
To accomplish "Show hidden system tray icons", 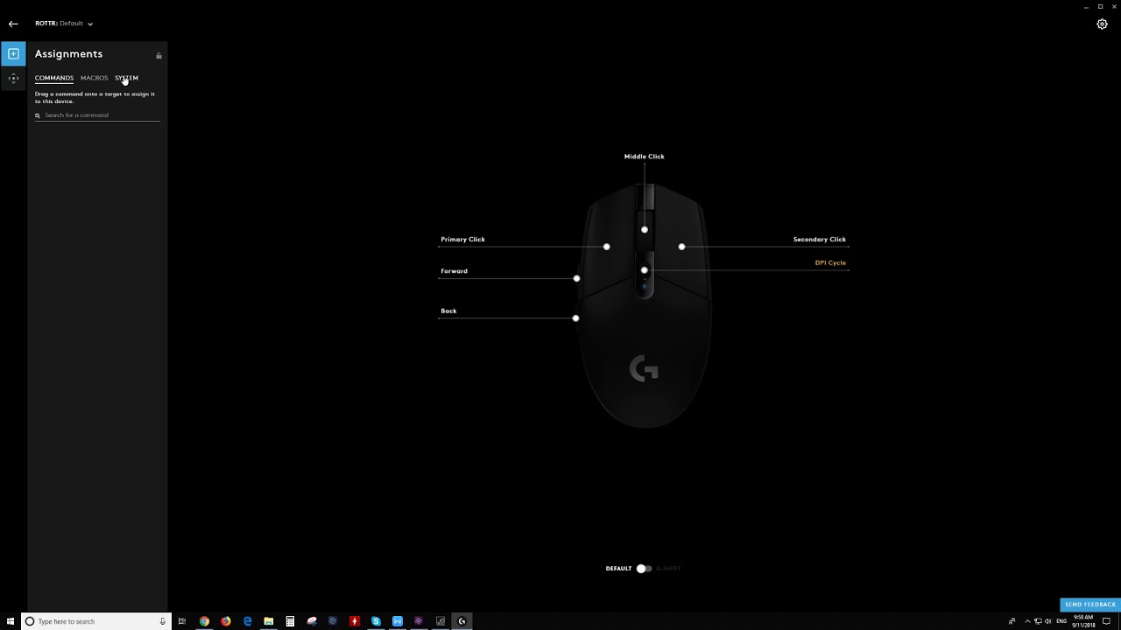I will (x=1027, y=621).
